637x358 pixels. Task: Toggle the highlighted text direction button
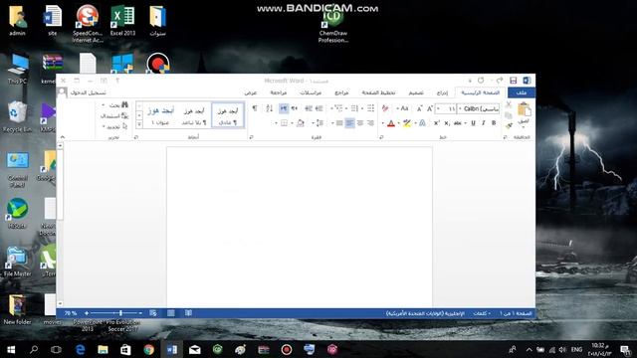pos(284,108)
